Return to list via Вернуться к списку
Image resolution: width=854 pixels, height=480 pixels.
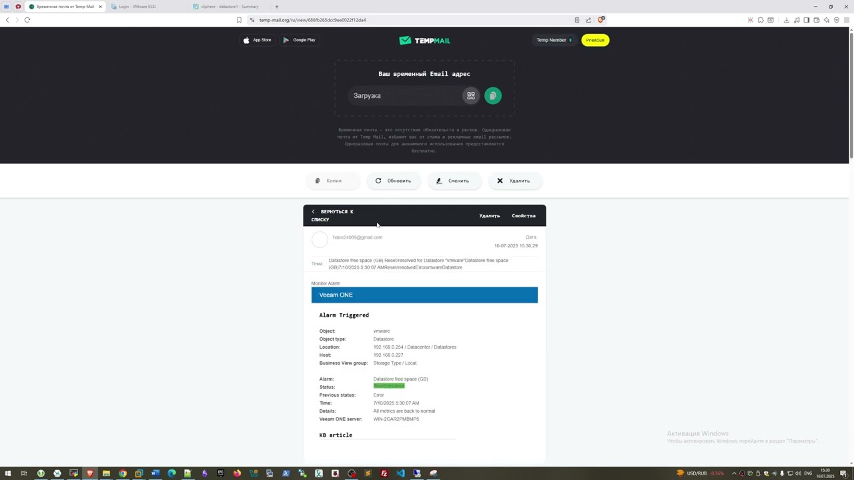click(332, 215)
